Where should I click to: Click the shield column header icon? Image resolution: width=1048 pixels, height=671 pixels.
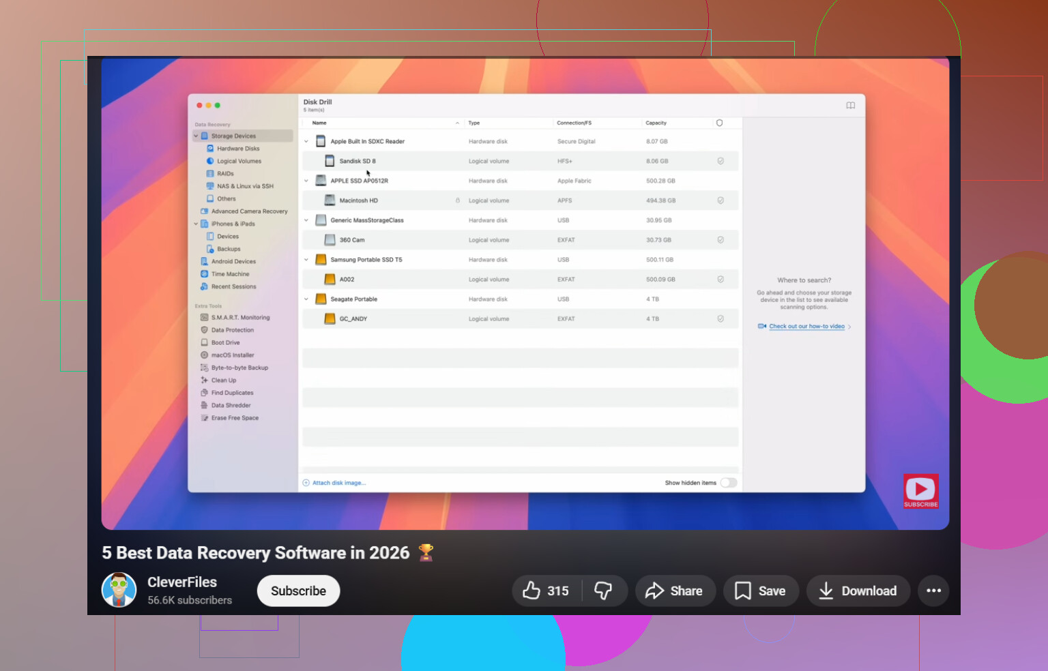click(x=719, y=123)
